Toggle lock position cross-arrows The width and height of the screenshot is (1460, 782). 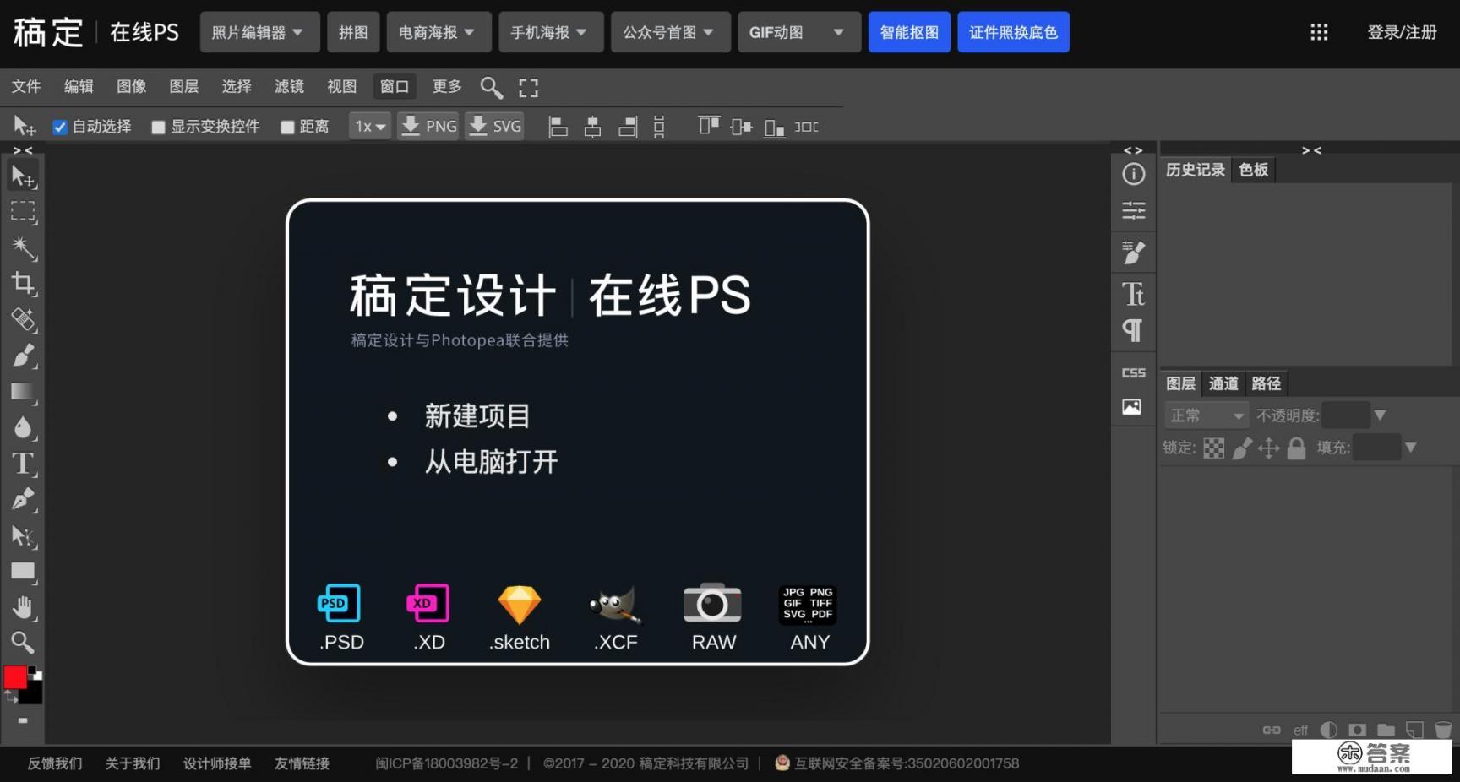(1268, 448)
